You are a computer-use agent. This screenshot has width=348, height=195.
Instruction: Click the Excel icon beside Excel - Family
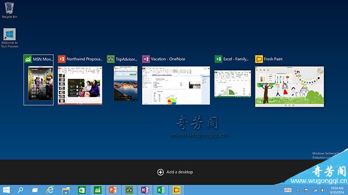click(219, 59)
